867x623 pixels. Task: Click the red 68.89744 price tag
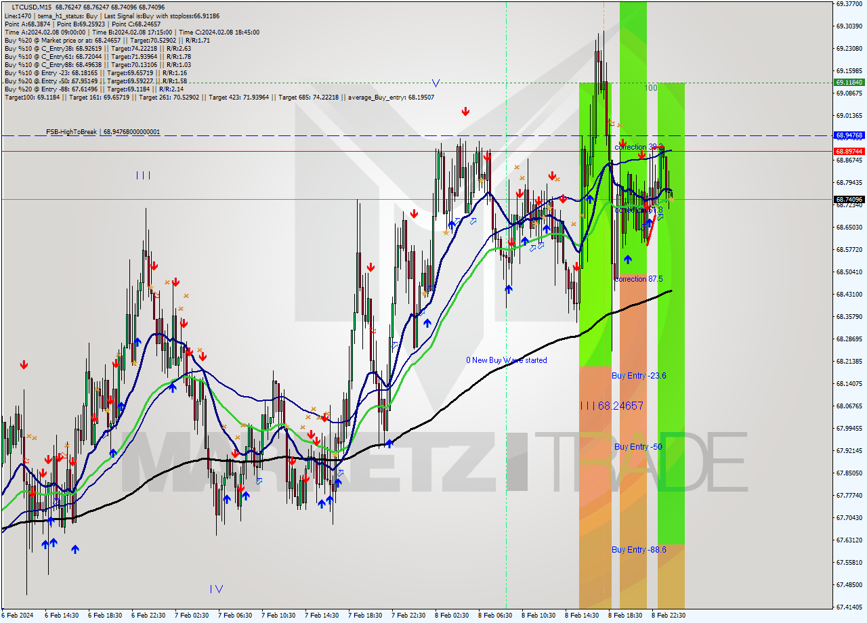pos(849,151)
